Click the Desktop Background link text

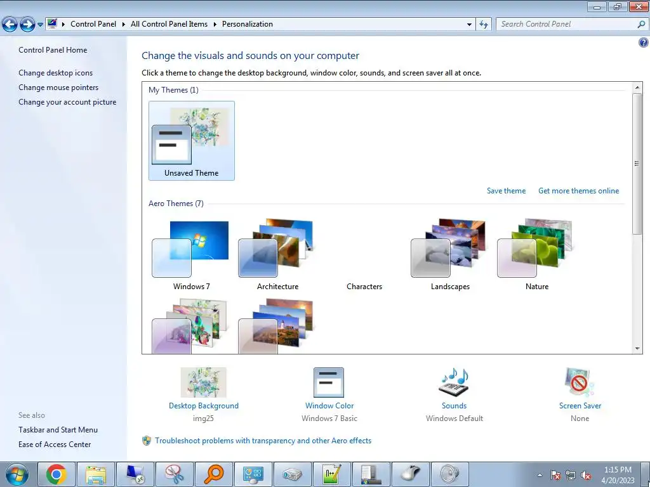[204, 406]
